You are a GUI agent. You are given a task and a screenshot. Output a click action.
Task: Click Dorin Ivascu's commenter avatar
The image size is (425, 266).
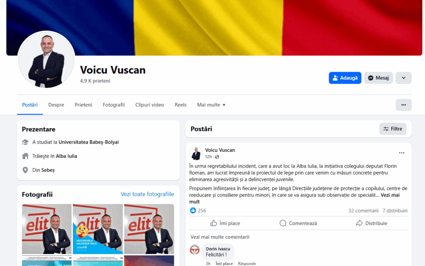click(194, 250)
